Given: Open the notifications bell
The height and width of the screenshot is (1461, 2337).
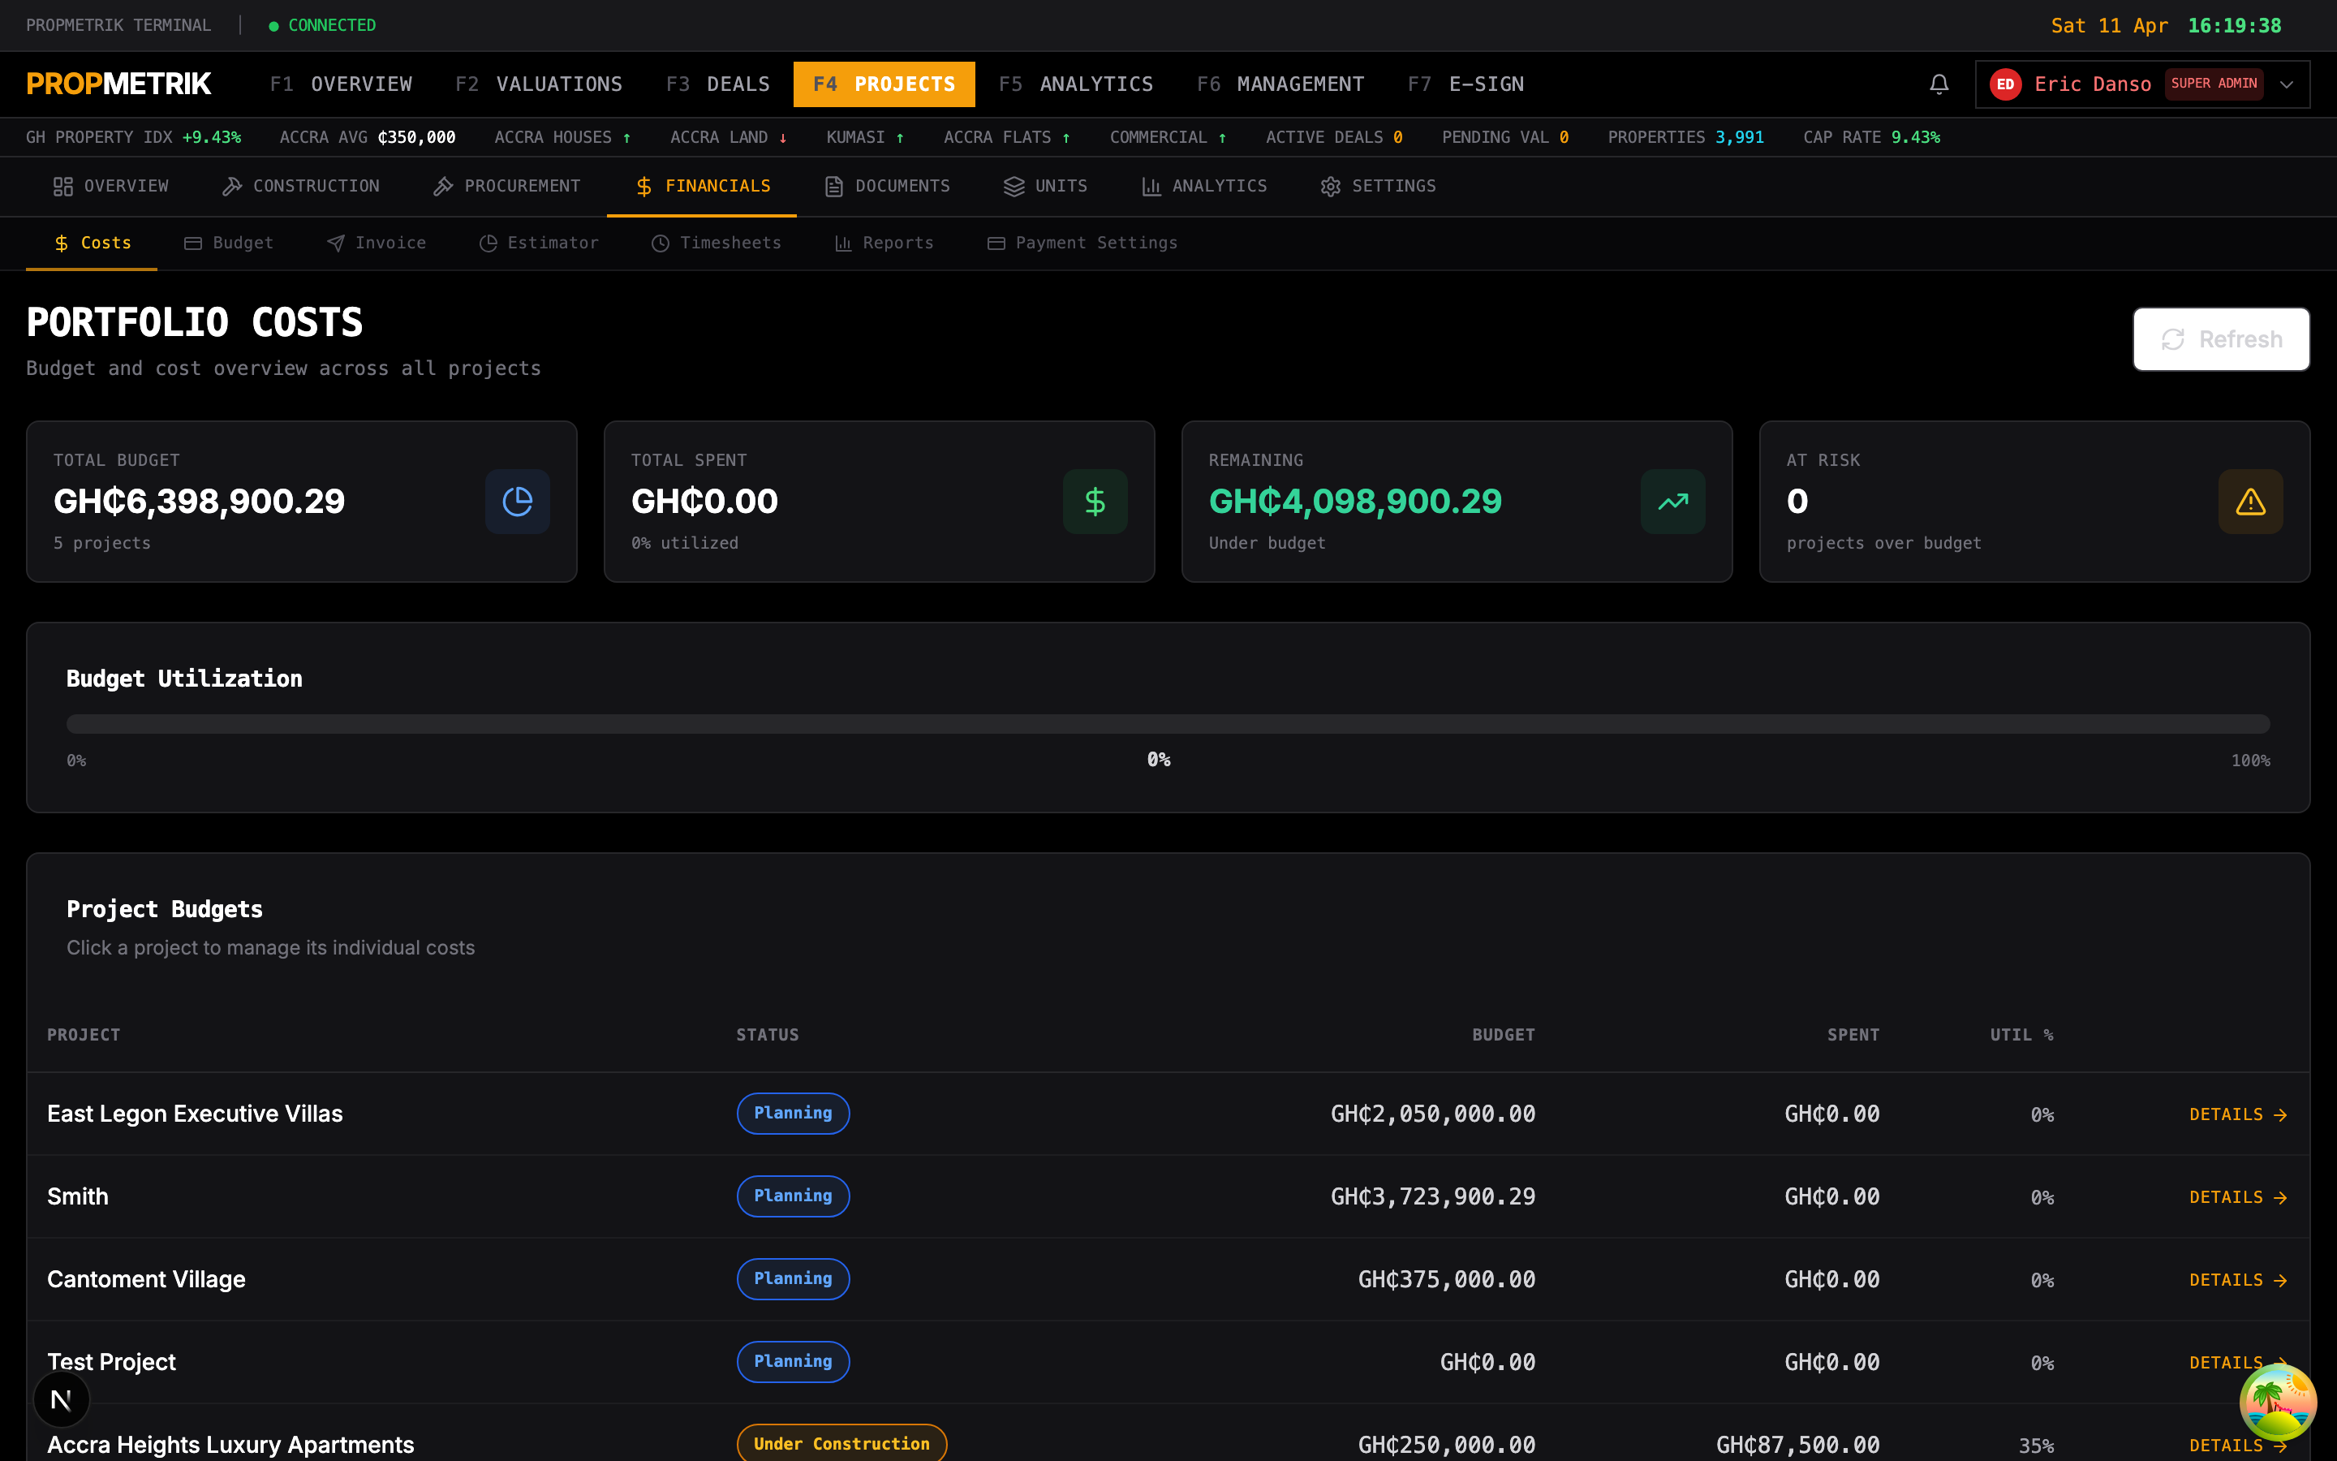Looking at the screenshot, I should pos(1938,84).
